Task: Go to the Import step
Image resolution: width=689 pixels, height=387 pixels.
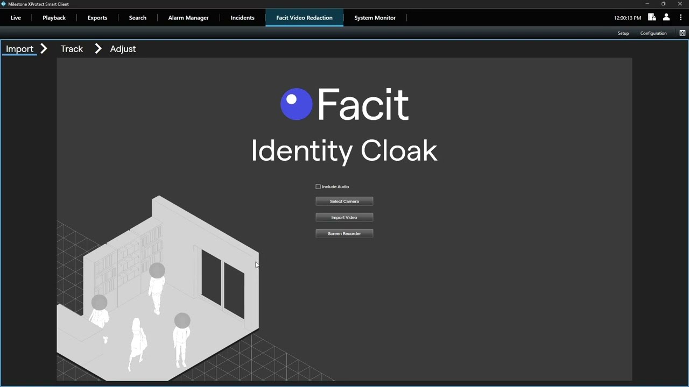Action: pyautogui.click(x=20, y=49)
